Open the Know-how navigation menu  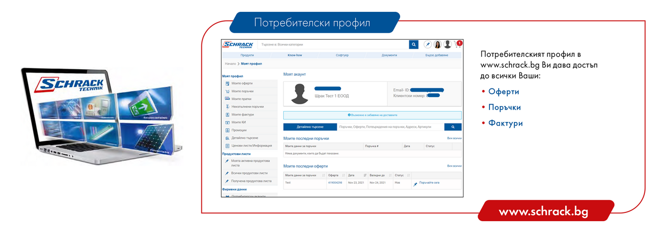point(295,55)
